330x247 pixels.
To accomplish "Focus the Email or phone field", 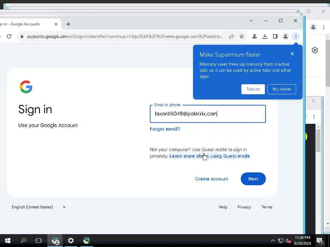I will 208,114.
